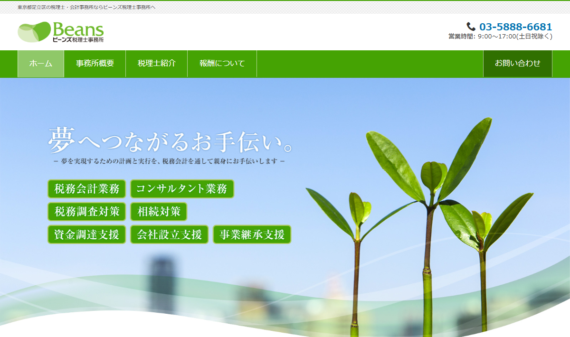
Task: Open the コンサルタント業務 service button
Action: click(x=182, y=189)
